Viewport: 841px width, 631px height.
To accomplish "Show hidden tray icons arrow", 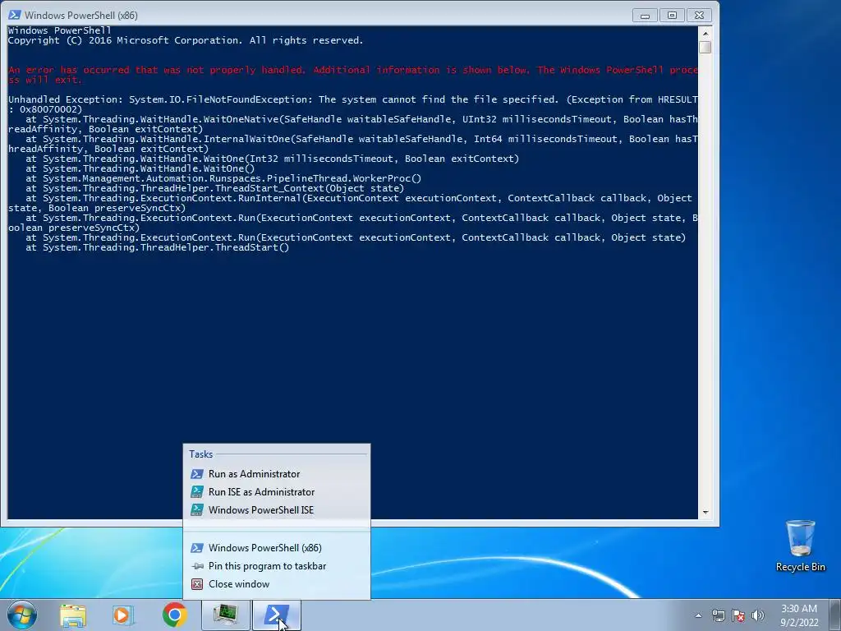I will click(698, 615).
